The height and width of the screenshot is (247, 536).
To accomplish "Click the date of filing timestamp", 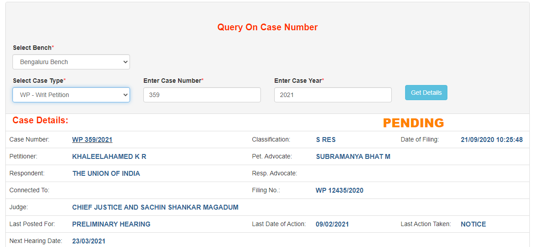I will pyautogui.click(x=491, y=140).
